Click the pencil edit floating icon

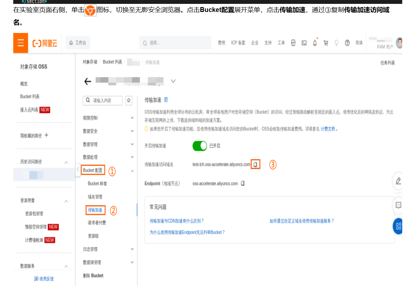pos(398,181)
